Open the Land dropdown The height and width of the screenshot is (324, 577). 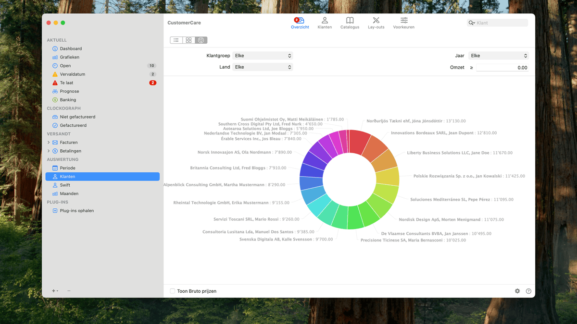[x=263, y=67]
